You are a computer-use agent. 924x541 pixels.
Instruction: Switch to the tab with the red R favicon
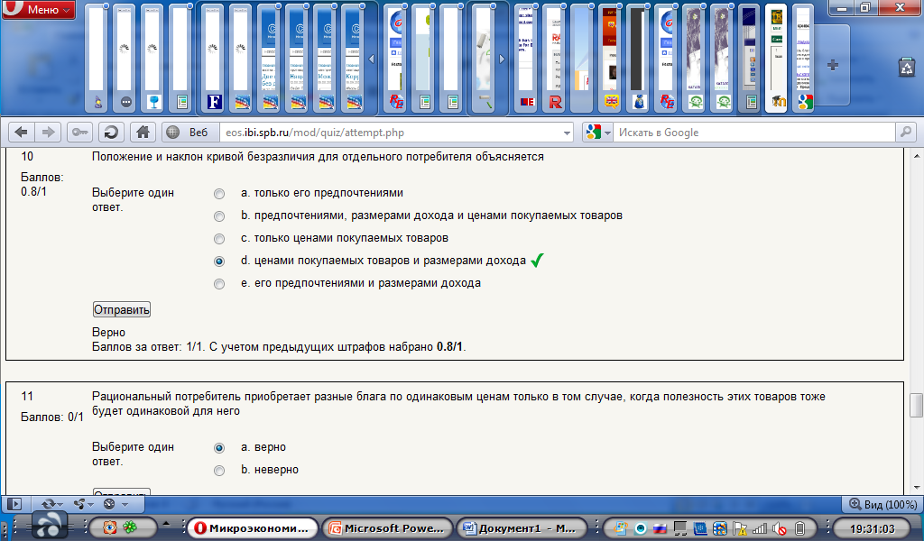point(555,59)
